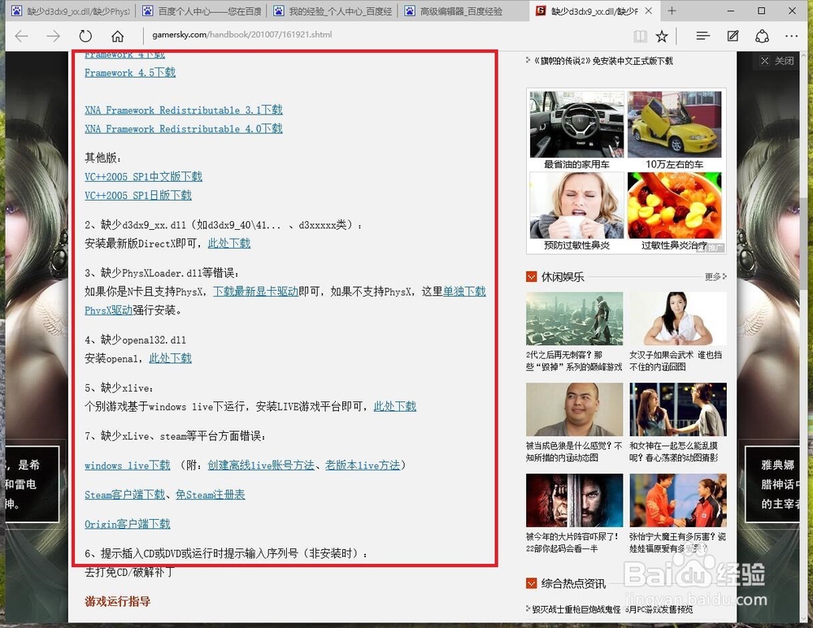Close the active gamersky tab
This screenshot has height=628, width=813.
(x=648, y=11)
